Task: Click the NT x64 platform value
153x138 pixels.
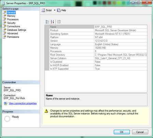Action: 121,37
